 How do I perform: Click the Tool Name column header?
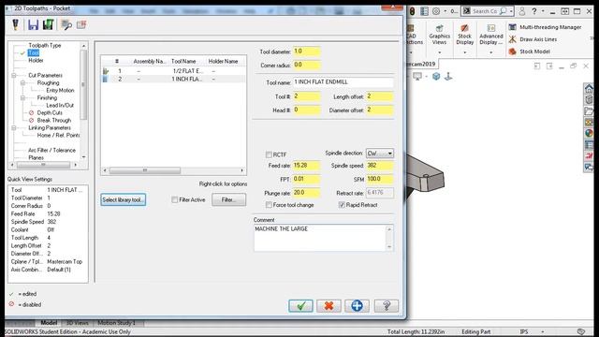click(183, 61)
